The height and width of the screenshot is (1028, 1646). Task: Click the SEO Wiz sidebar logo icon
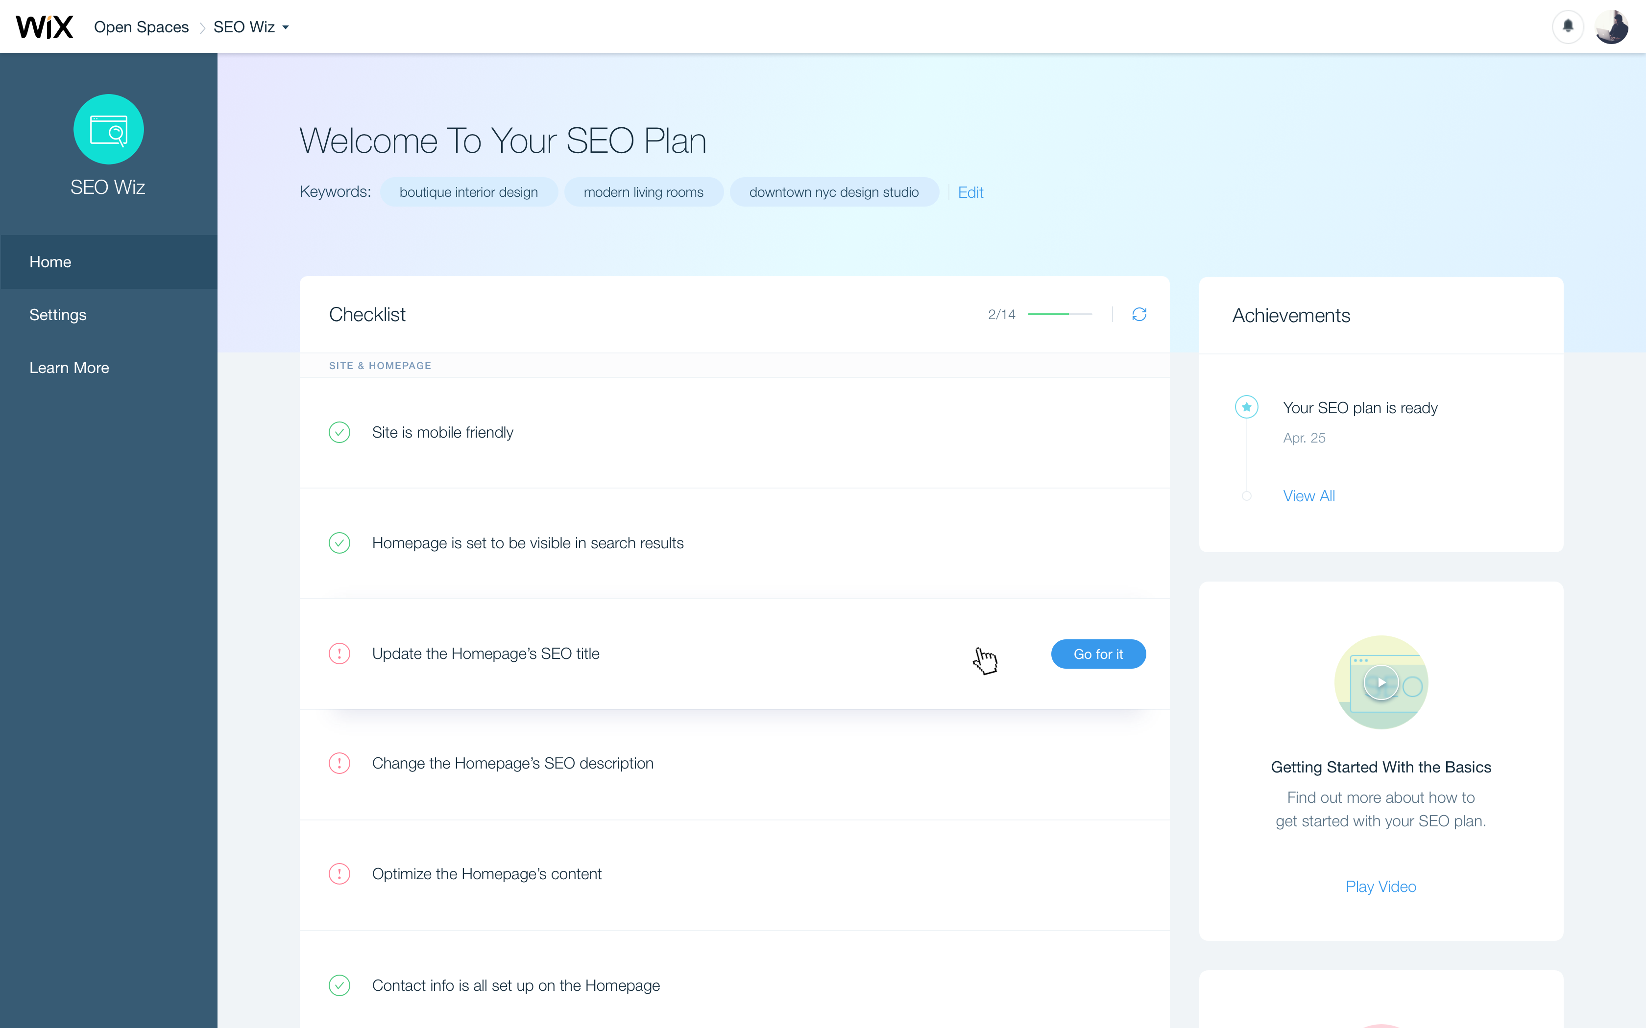(x=109, y=129)
